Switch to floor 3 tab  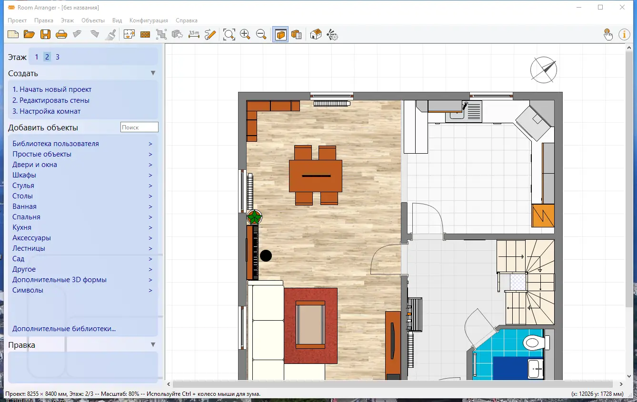click(x=58, y=57)
